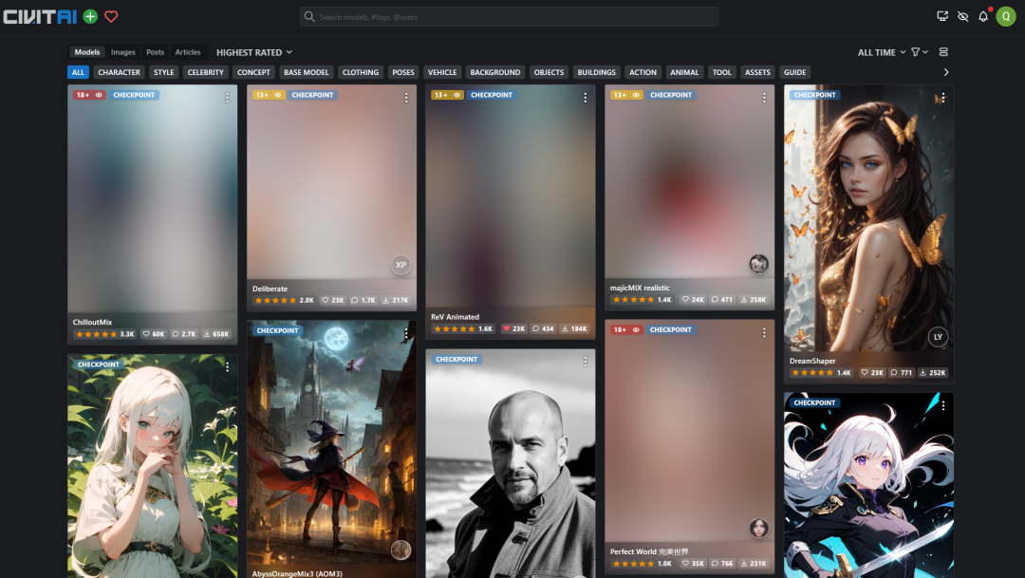Switch to the Articles tab
1025x578 pixels.
point(188,52)
